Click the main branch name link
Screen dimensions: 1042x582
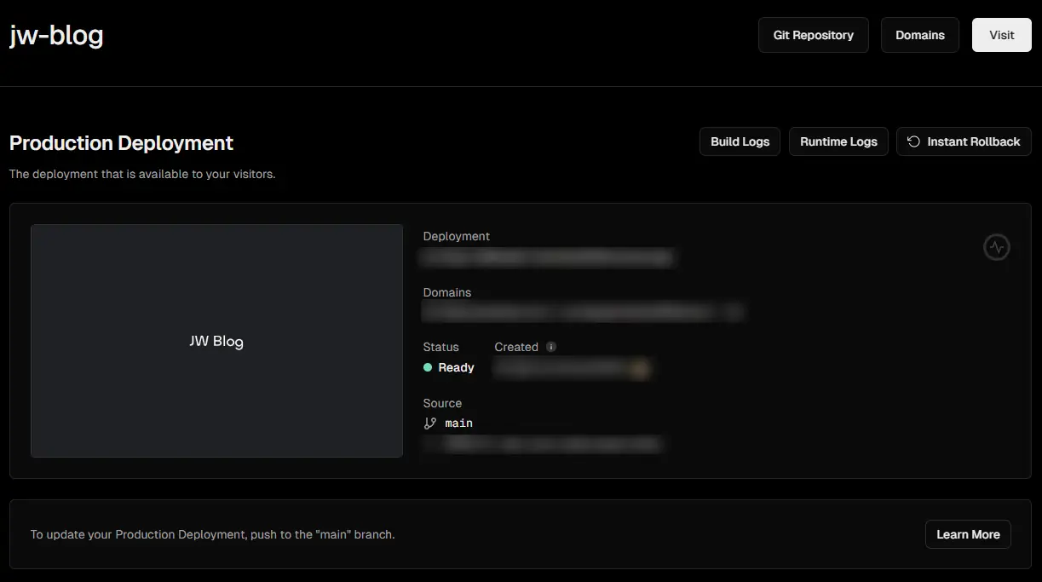pyautogui.click(x=458, y=424)
